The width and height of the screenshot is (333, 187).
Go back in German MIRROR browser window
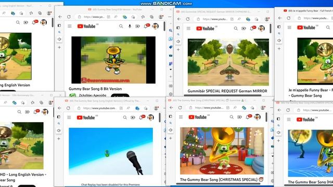pos(179,19)
